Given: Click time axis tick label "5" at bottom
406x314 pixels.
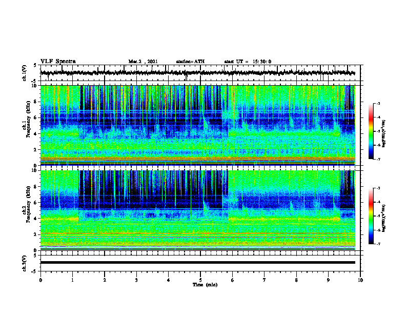Looking at the screenshot, I should [200, 280].
